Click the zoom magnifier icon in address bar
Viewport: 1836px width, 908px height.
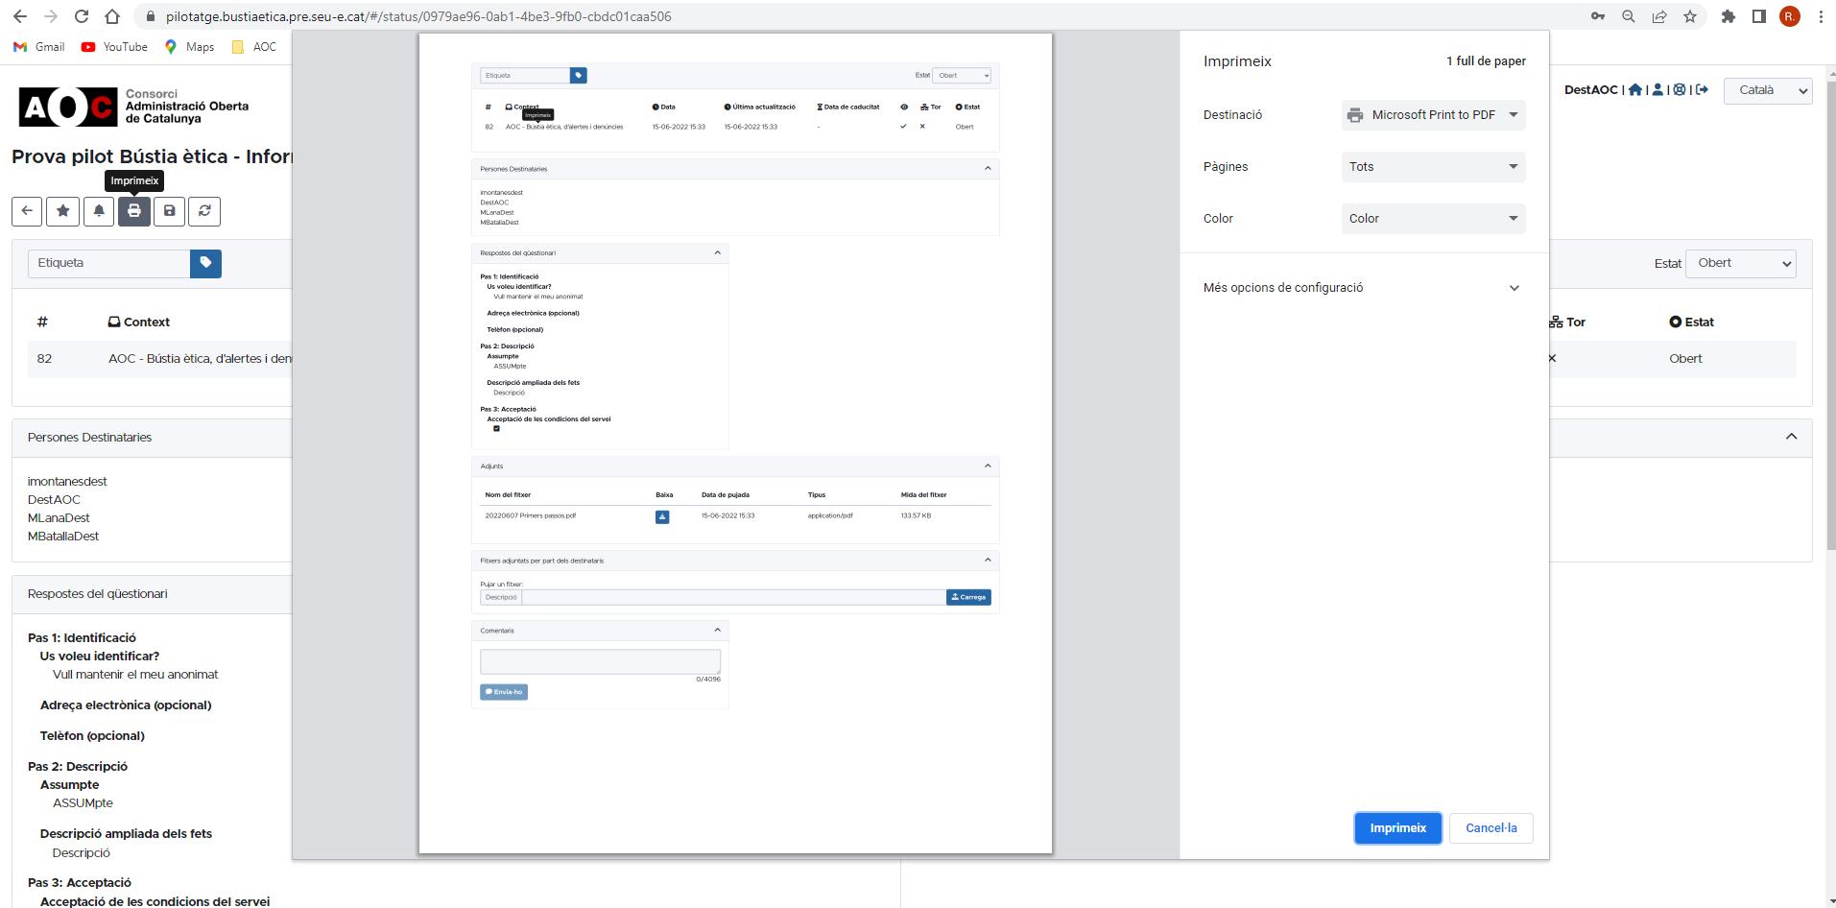(1629, 16)
